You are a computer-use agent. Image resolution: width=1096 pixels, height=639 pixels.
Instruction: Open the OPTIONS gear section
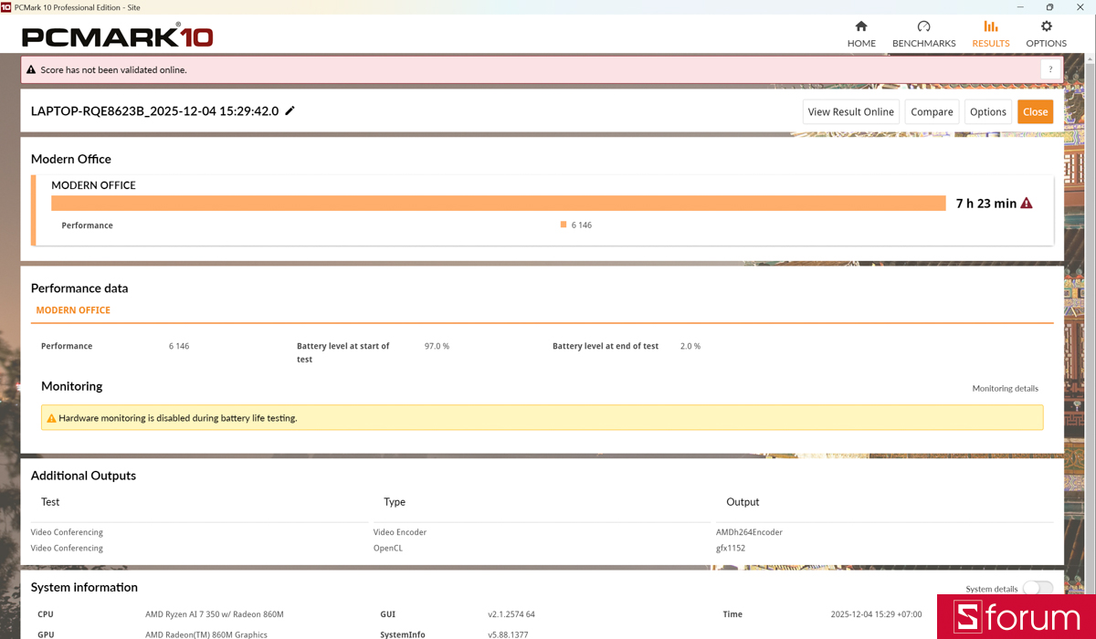pos(1046,35)
